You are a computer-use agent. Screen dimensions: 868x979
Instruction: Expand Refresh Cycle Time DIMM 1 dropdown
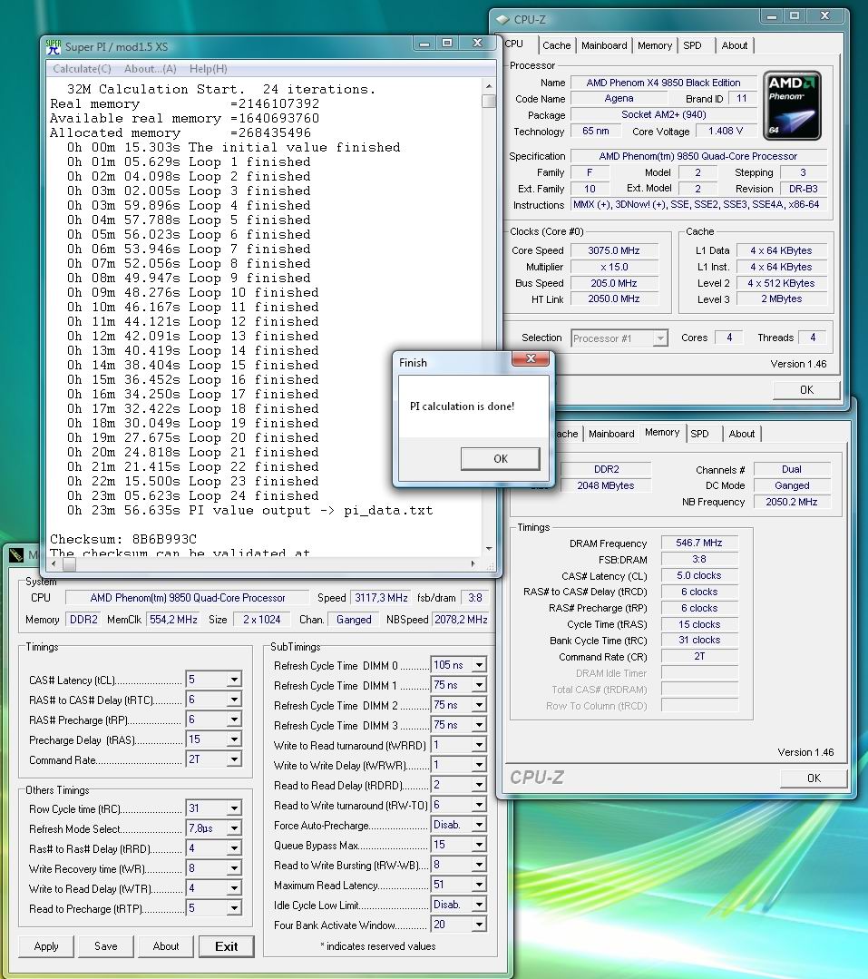coord(479,686)
